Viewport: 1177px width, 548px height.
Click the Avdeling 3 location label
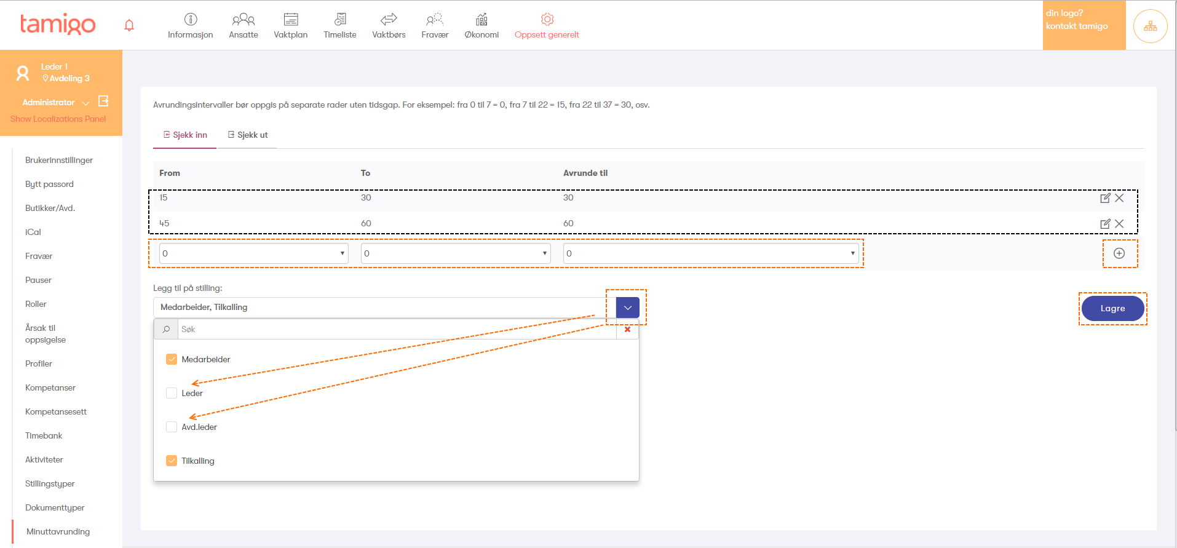pos(66,78)
